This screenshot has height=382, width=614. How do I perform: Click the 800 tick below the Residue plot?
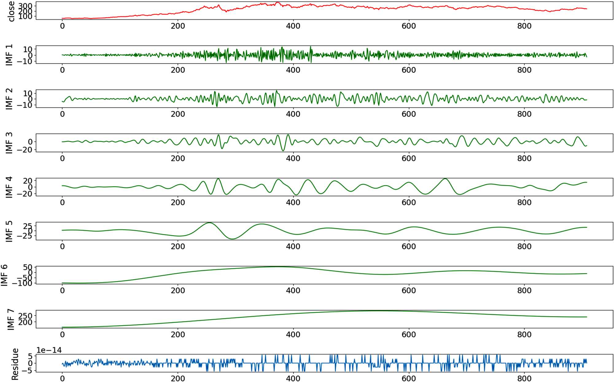524,379
